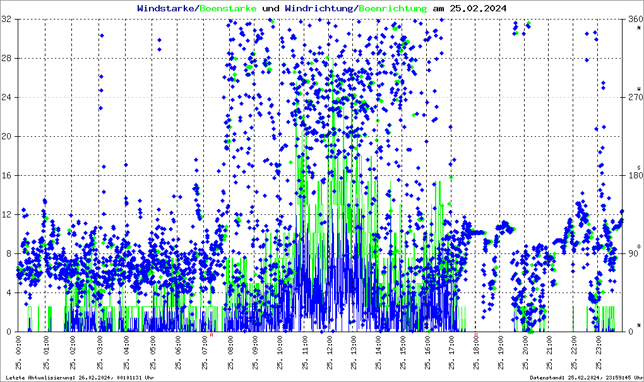Viewport: 644px width, 382px height.
Task: Click the wind speed axis value 20
Action: 6,137
